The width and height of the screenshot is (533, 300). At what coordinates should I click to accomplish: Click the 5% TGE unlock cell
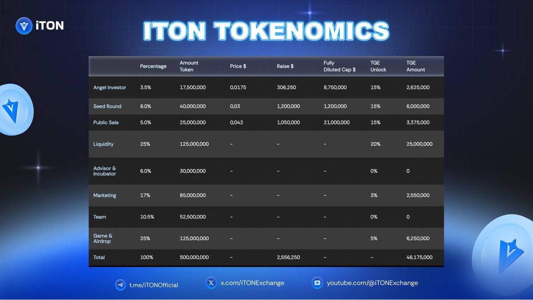coord(374,238)
